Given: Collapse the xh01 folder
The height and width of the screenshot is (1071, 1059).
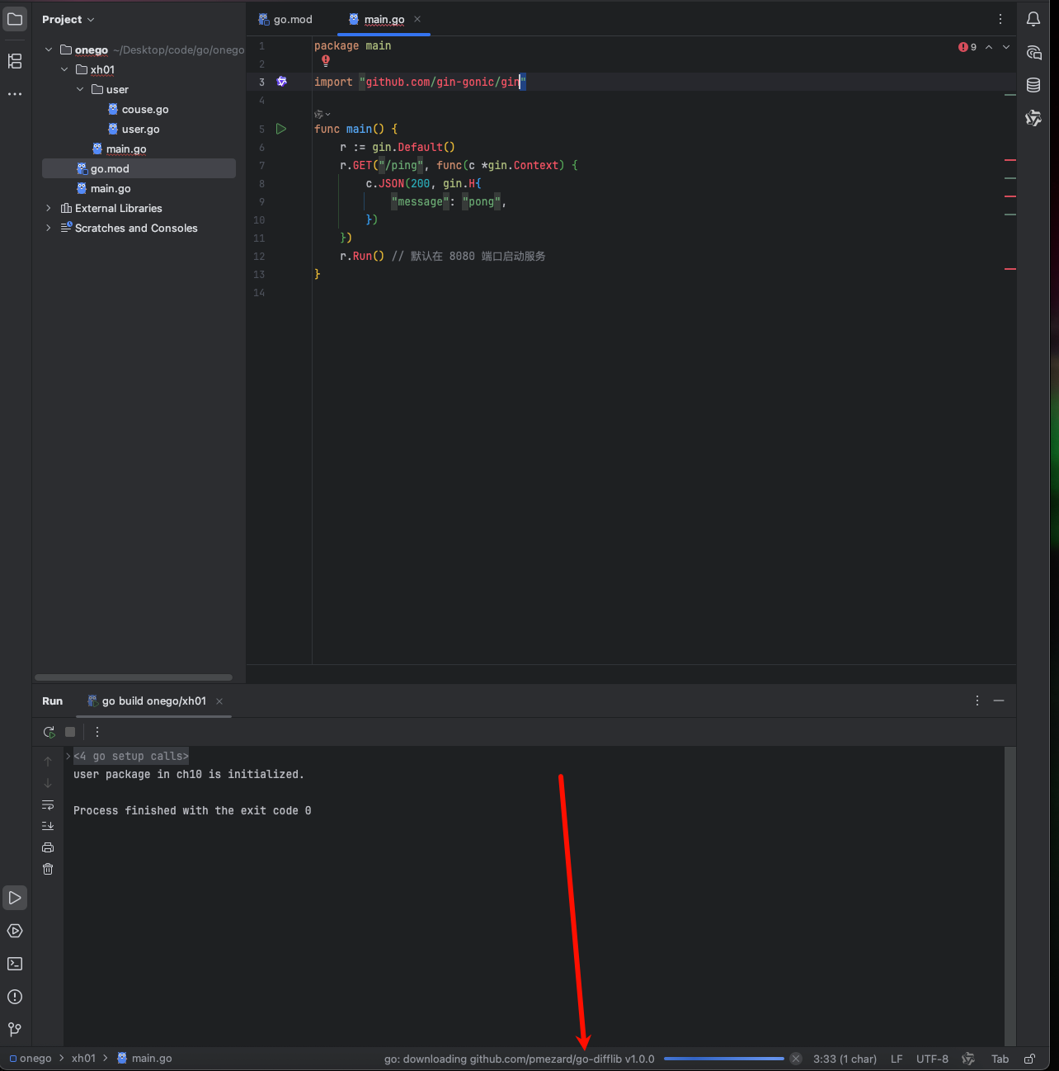Looking at the screenshot, I should point(64,69).
